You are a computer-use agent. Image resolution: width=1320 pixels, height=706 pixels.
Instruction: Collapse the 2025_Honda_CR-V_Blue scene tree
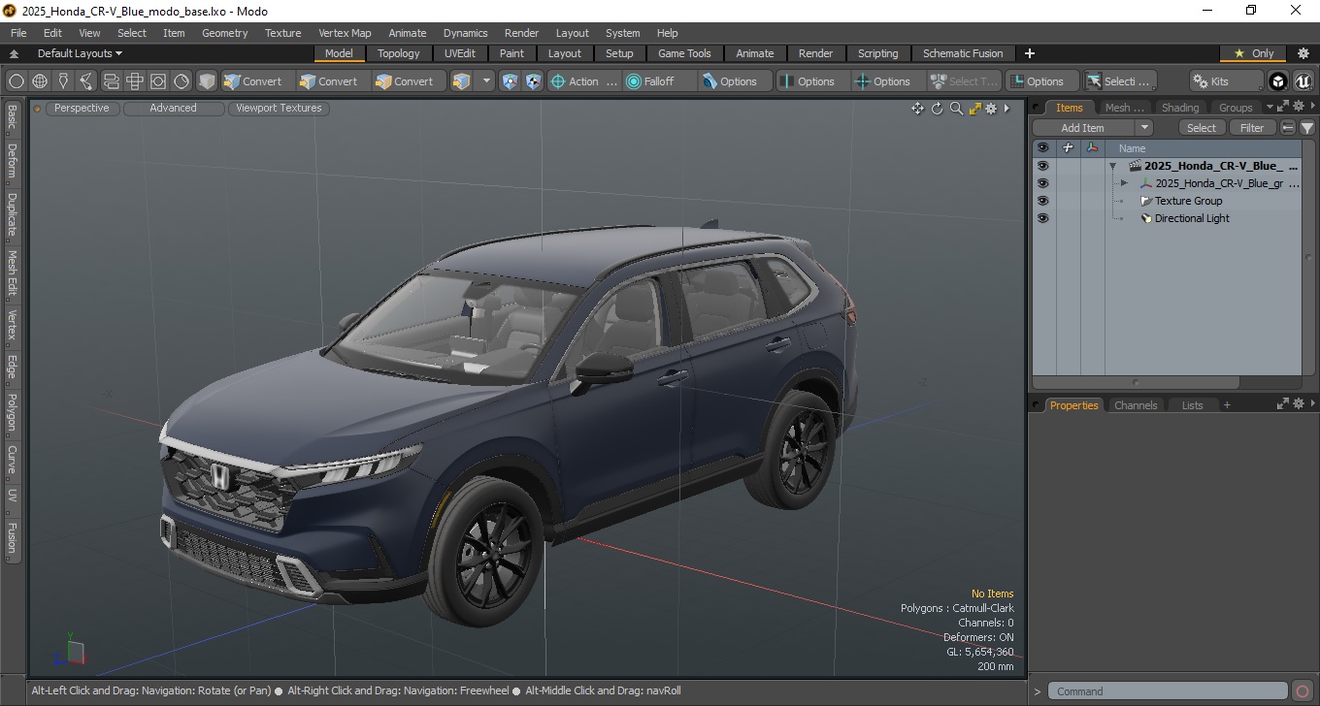tap(1113, 166)
